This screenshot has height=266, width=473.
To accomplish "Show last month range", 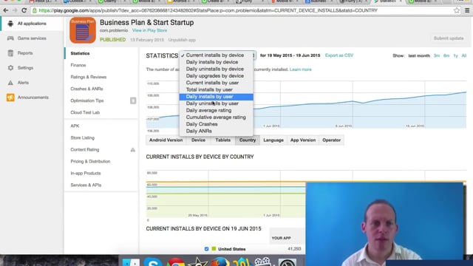I will (x=419, y=56).
